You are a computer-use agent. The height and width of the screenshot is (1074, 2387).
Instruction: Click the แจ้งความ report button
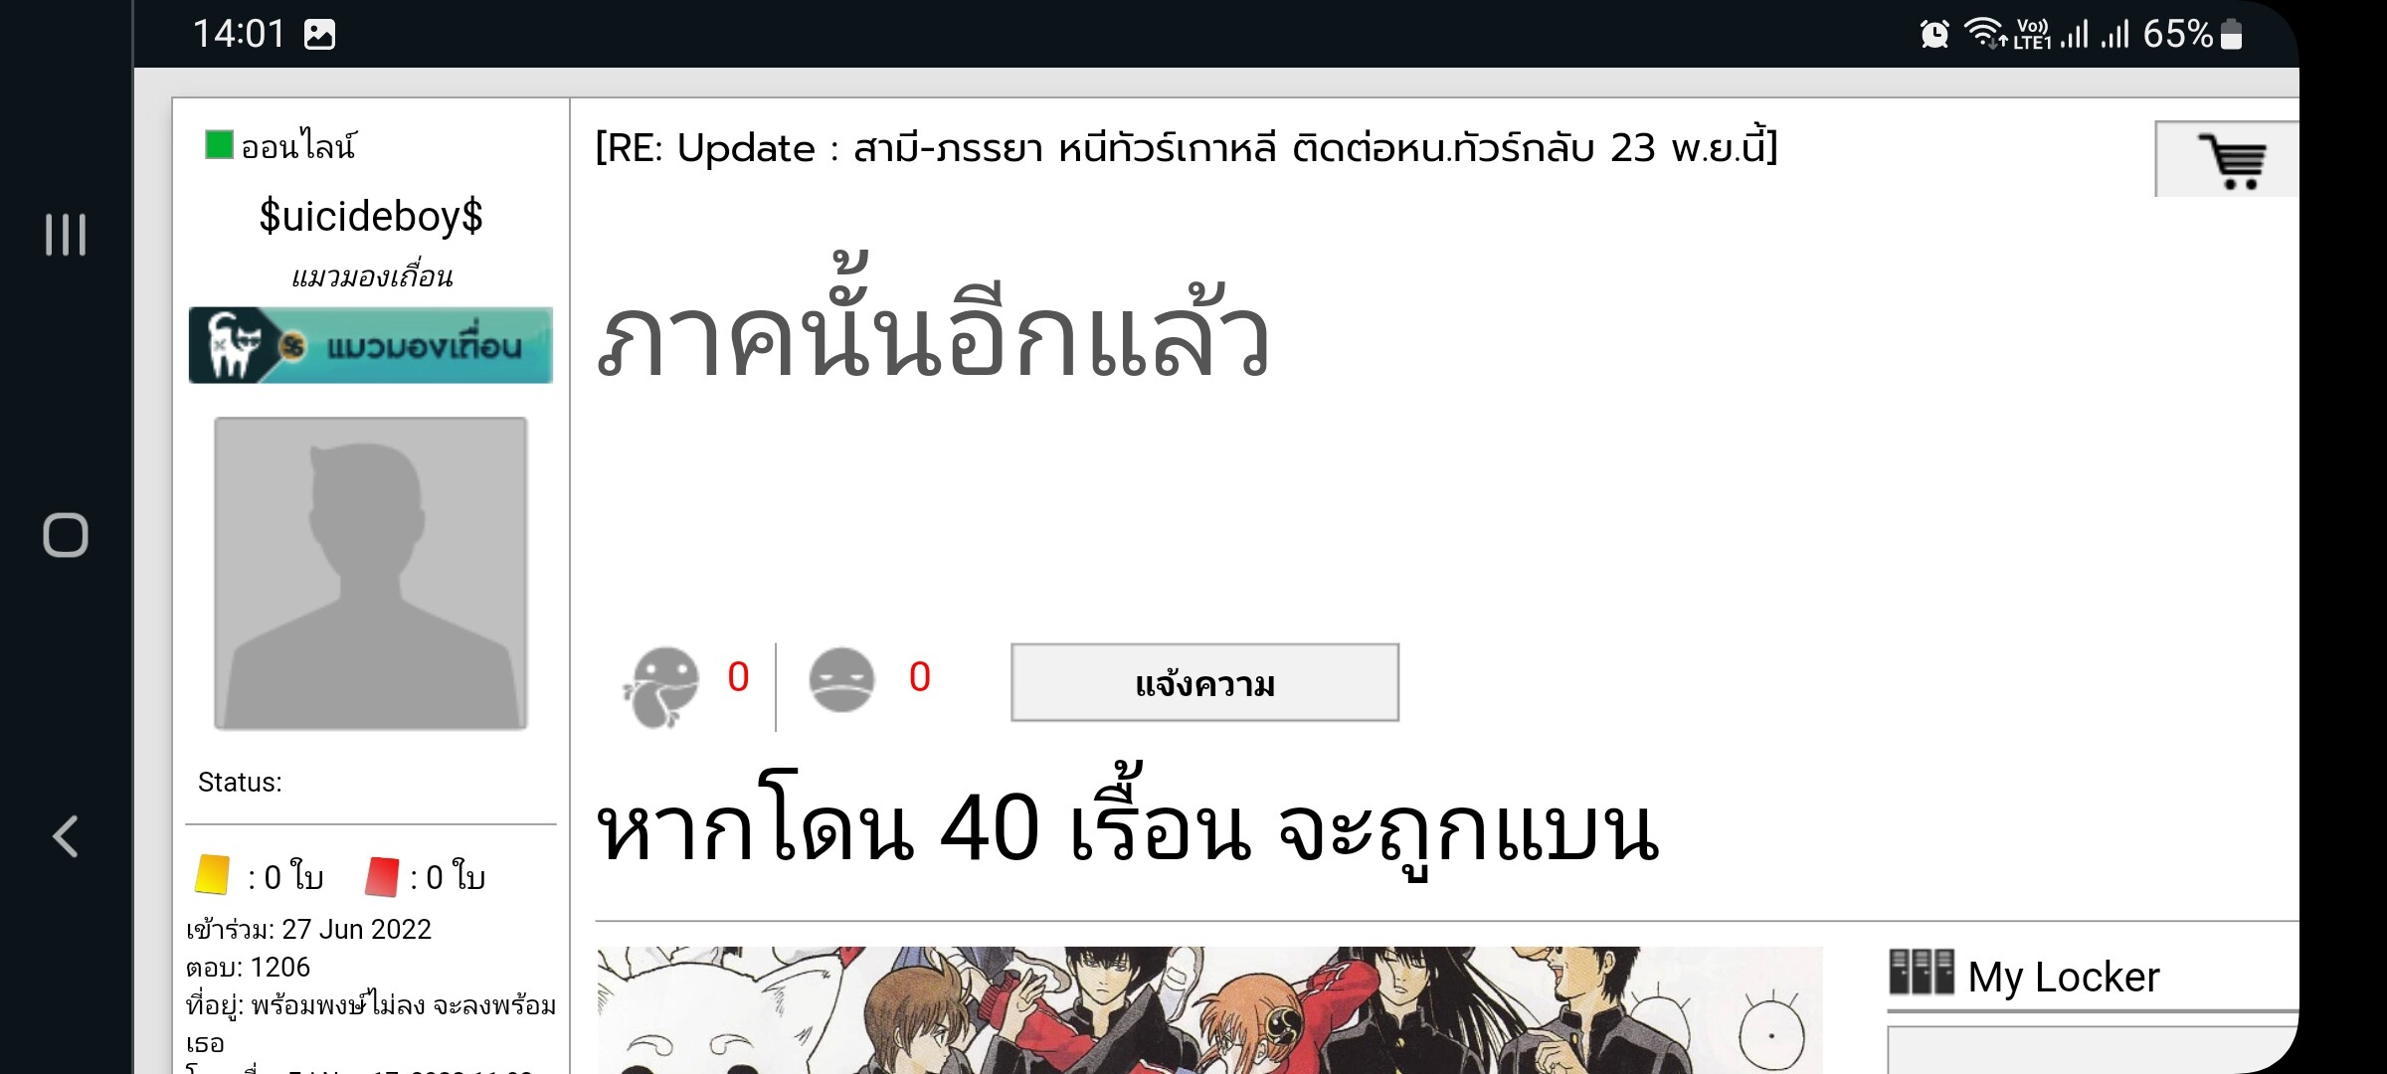(x=1204, y=683)
